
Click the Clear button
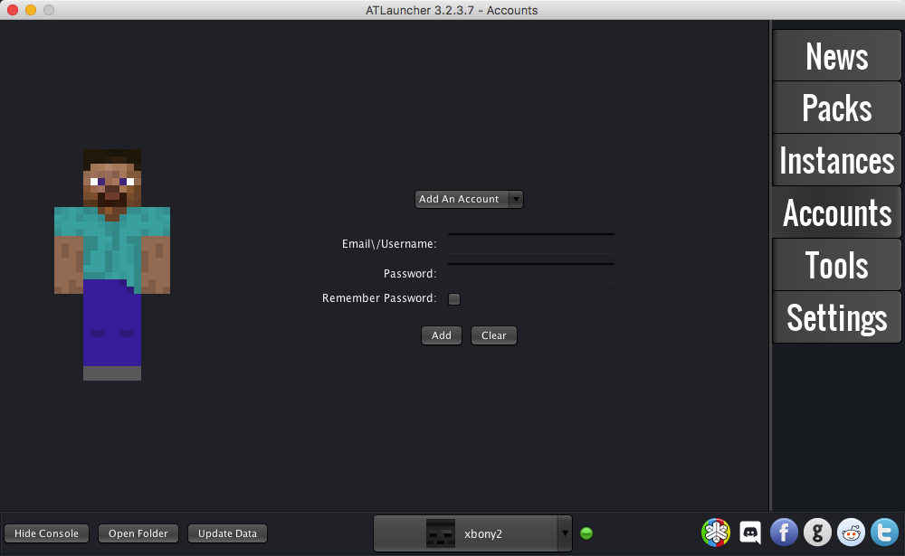tap(494, 335)
